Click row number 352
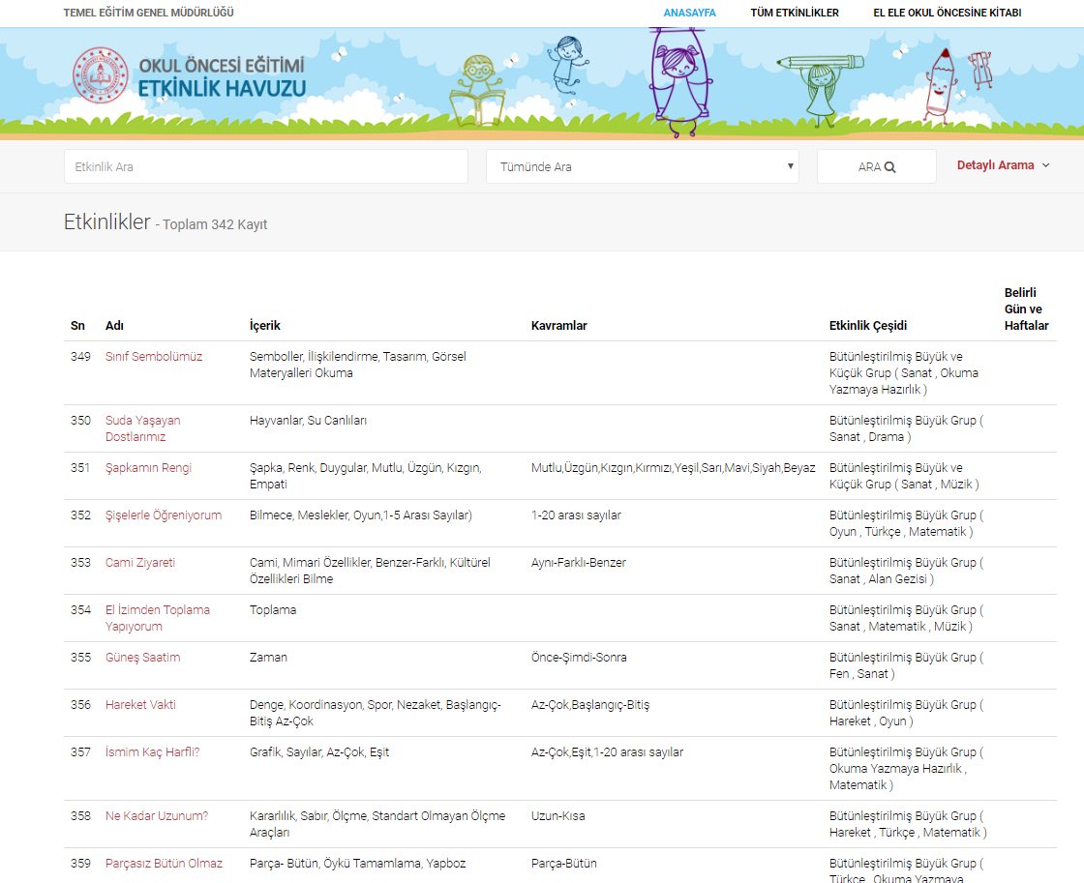The height and width of the screenshot is (883, 1084). tap(80, 515)
